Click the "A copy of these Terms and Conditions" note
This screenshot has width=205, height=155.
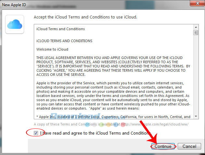[x=111, y=124]
